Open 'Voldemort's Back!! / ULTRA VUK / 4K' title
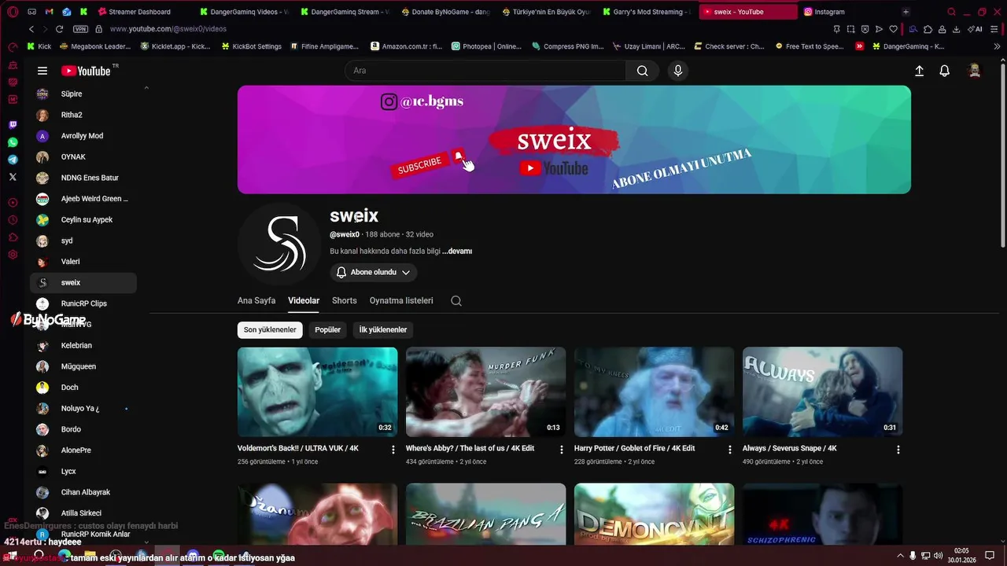1007x566 pixels. point(298,448)
